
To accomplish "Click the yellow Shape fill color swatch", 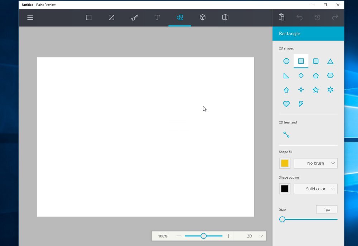I will [x=285, y=163].
